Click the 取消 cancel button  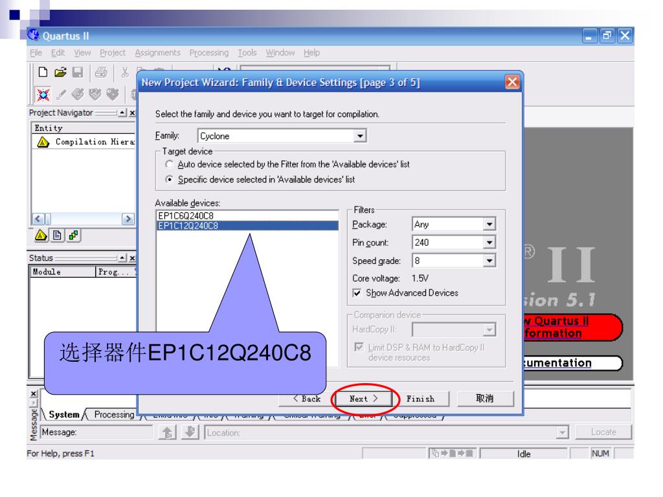click(486, 399)
